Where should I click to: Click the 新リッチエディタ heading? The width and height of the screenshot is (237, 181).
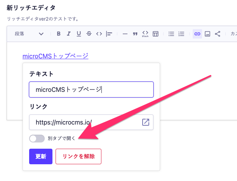click(x=31, y=8)
